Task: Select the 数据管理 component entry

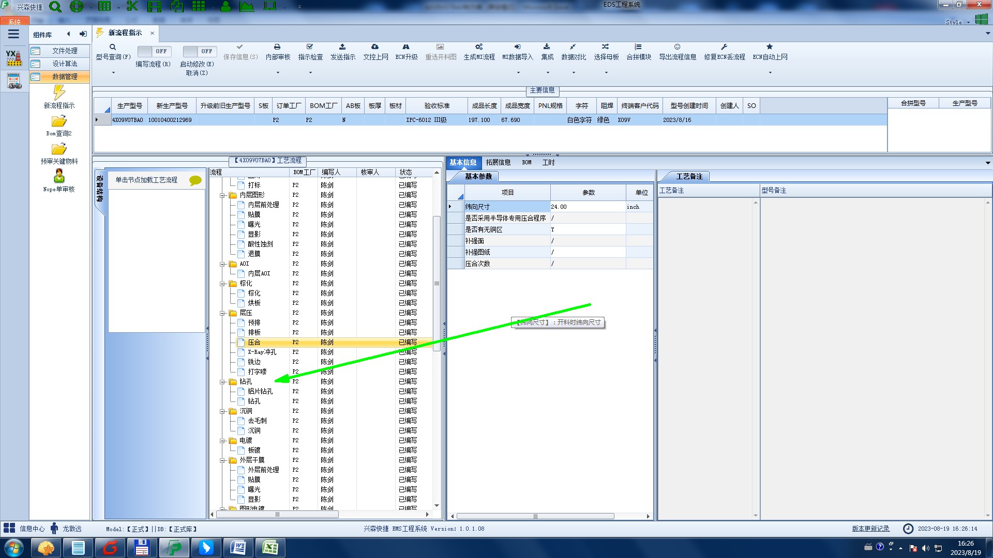Action: (64, 76)
